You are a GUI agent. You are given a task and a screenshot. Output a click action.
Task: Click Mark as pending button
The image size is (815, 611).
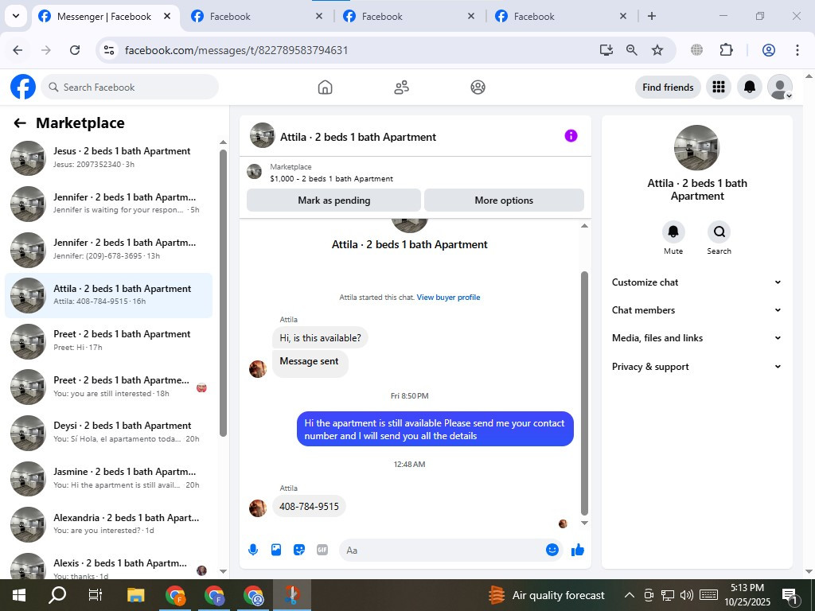coord(333,200)
